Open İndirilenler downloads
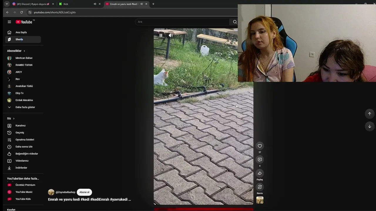This screenshot has width=376, height=211. (23, 168)
